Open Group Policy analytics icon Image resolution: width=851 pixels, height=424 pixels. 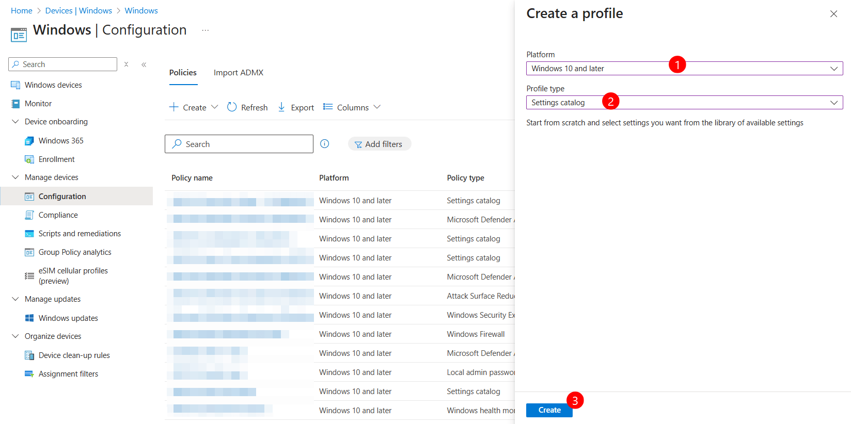click(29, 252)
